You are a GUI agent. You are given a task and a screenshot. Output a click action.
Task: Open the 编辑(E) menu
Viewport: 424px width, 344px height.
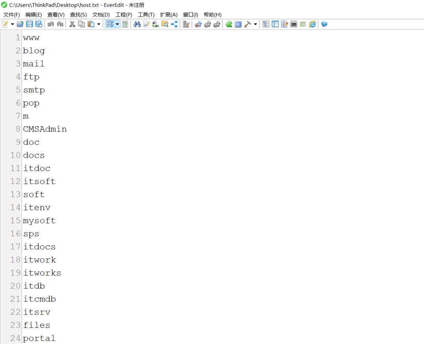(x=33, y=15)
